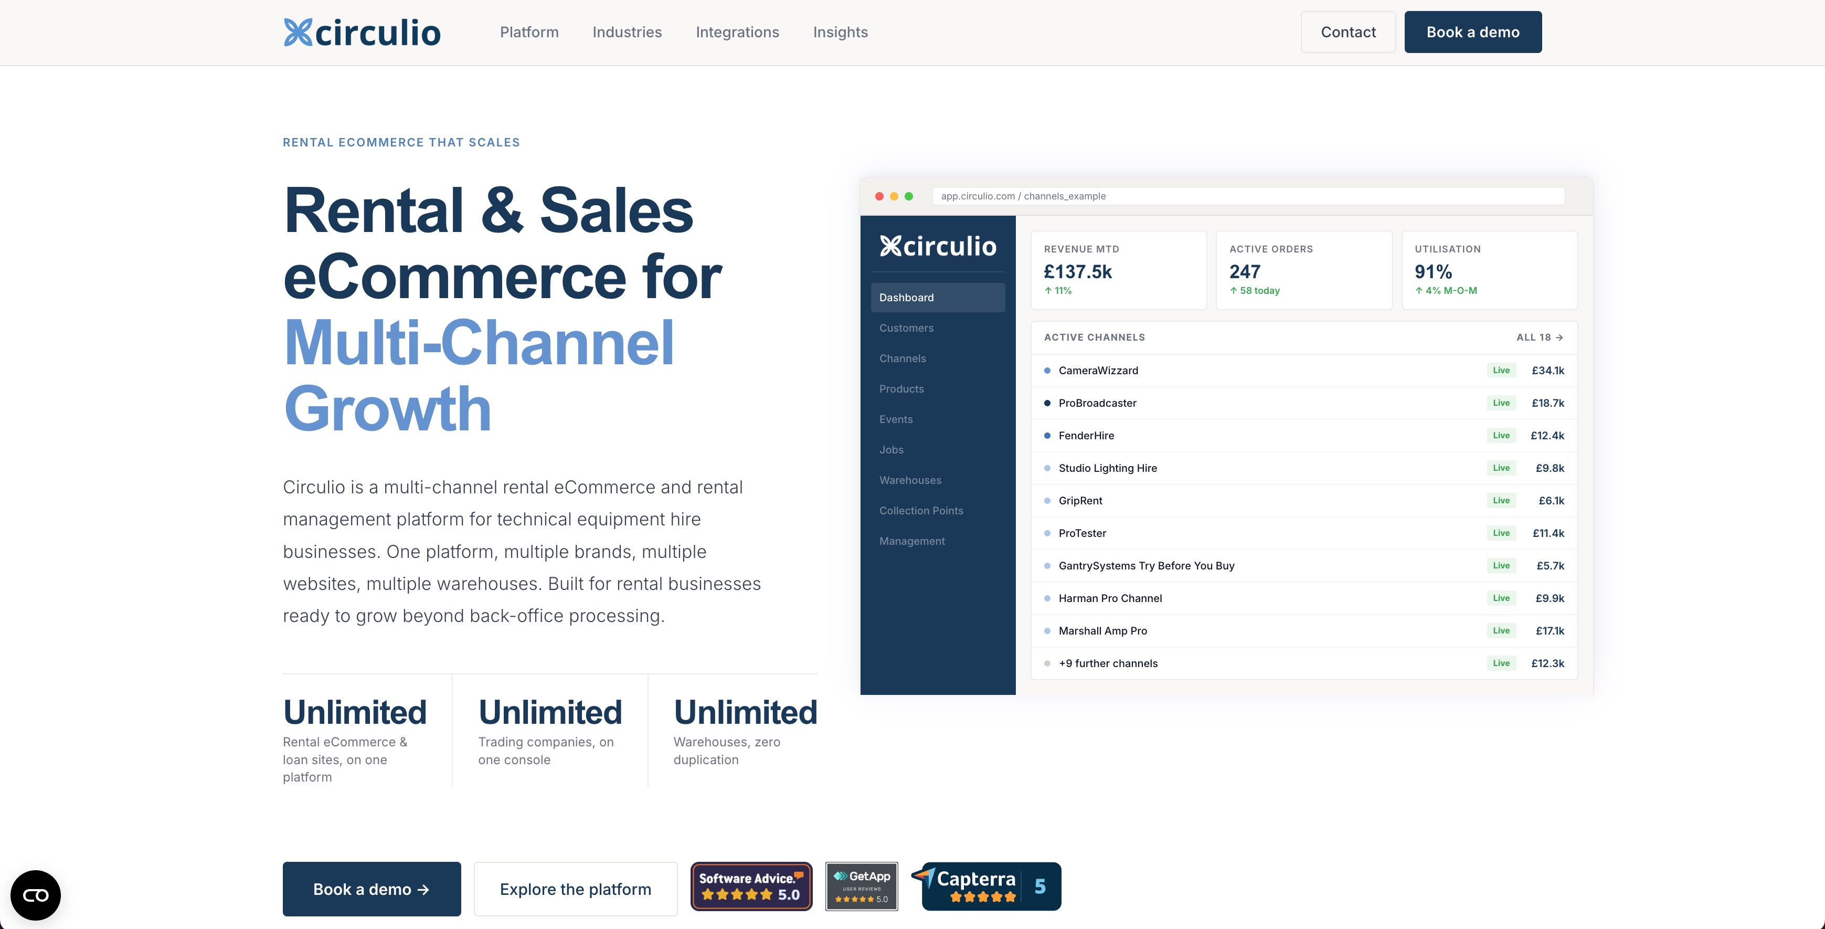Open the accessibility widget in the bottom corner
The width and height of the screenshot is (1825, 929).
tap(36, 895)
